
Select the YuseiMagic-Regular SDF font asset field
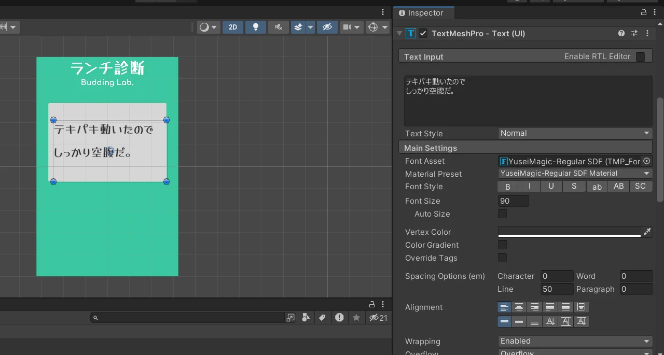(570, 161)
